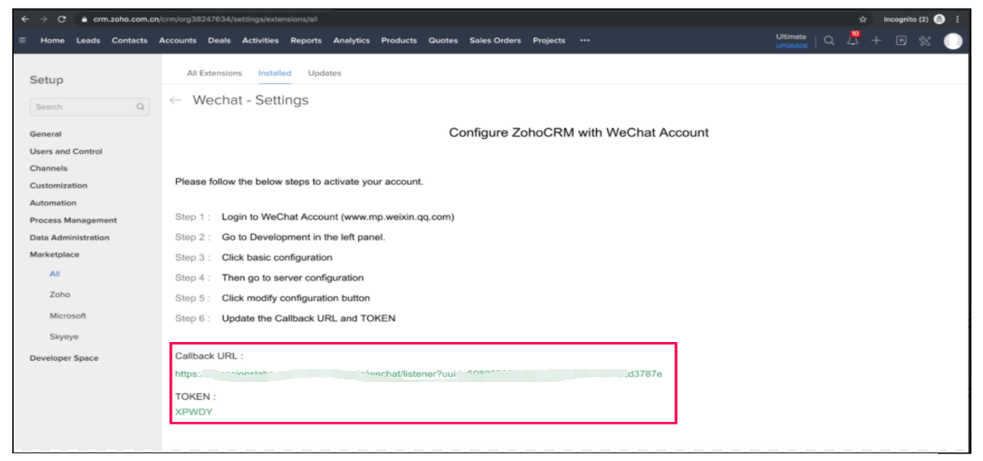Switch to the All Extensions tab
Image resolution: width=983 pixels, height=461 pixels.
point(214,73)
